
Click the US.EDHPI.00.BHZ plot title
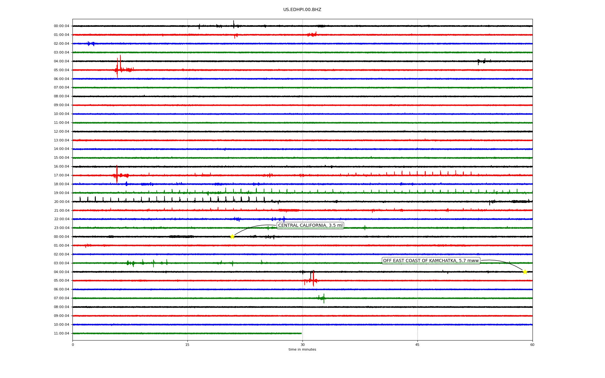click(302, 10)
